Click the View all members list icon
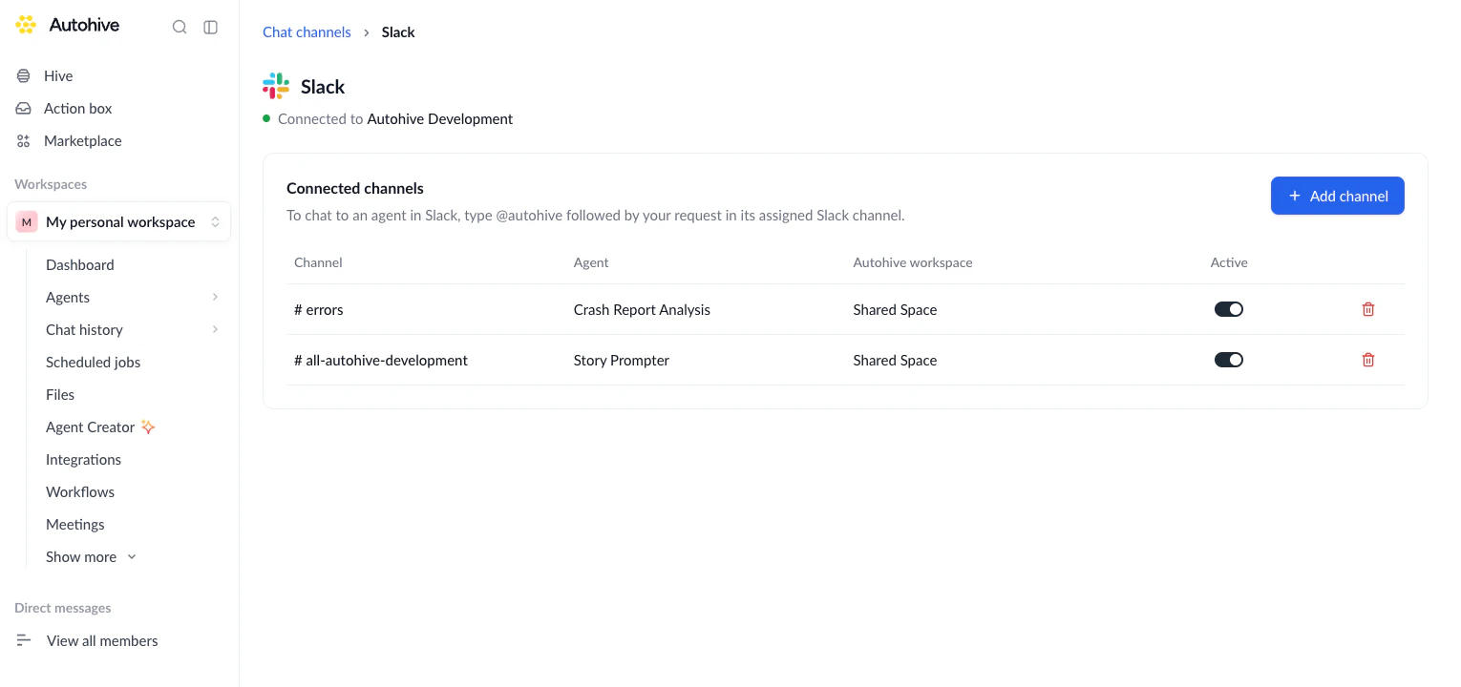The height and width of the screenshot is (687, 1461). 24,641
